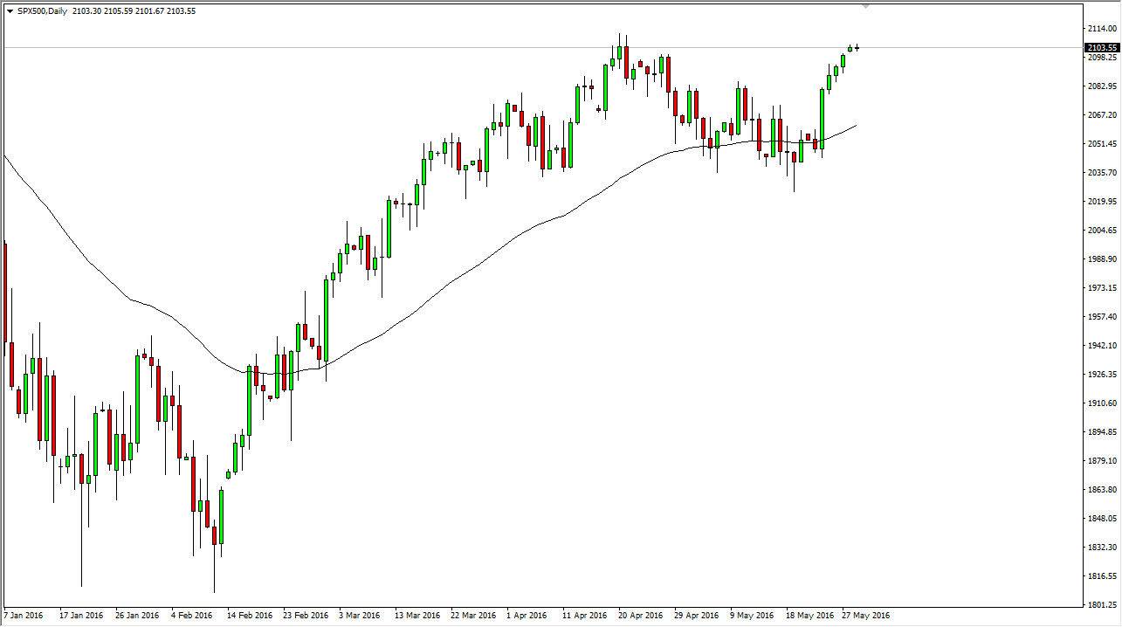The image size is (1122, 627).
Task: Click the black current price tag 2103.55
Action: (x=1102, y=47)
